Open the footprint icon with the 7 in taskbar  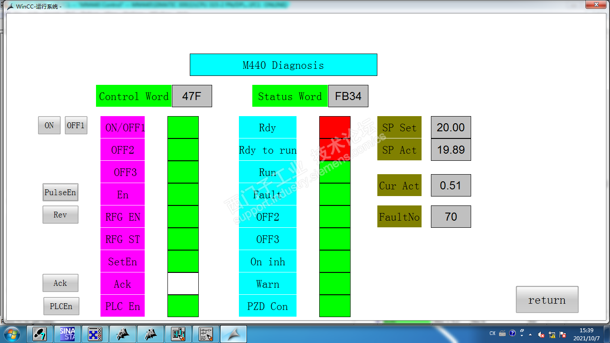39,334
